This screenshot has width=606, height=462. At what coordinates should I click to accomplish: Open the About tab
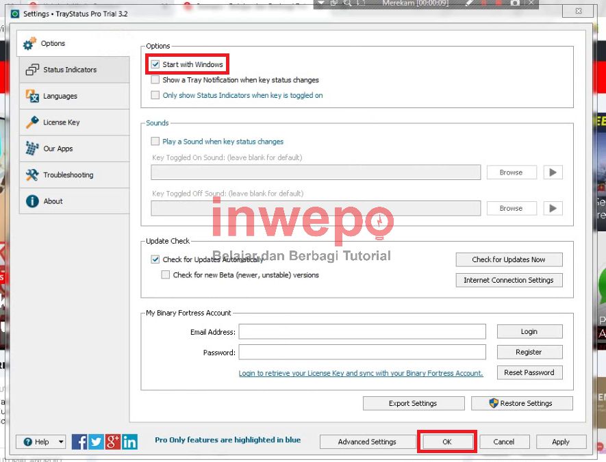coord(74,201)
